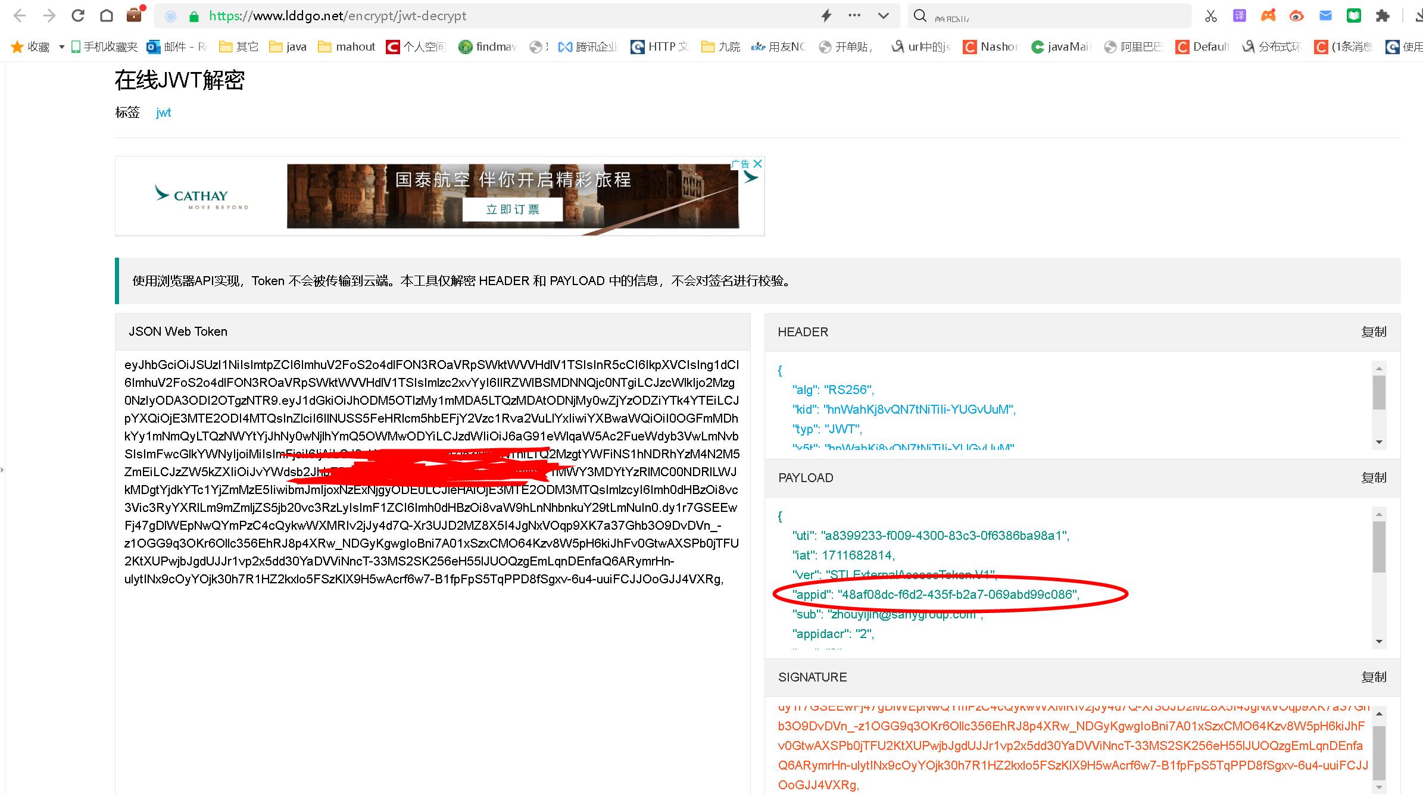The height and width of the screenshot is (794, 1423).
Task: Open the Weibo extension icon
Action: pos(1296,16)
